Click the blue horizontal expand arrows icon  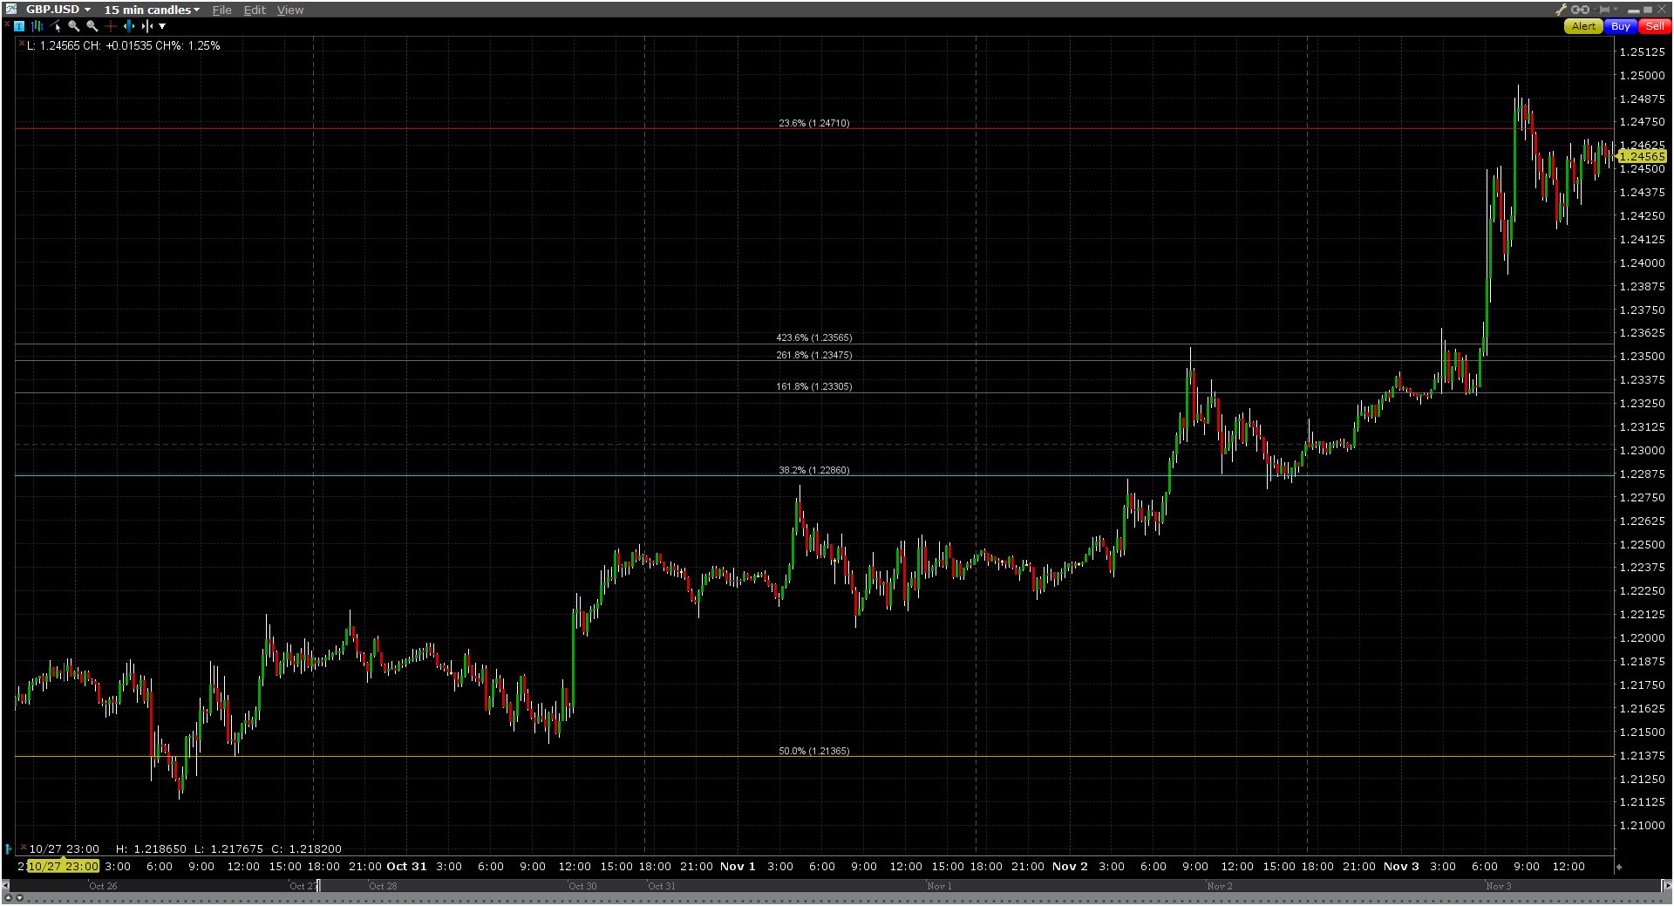click(129, 26)
